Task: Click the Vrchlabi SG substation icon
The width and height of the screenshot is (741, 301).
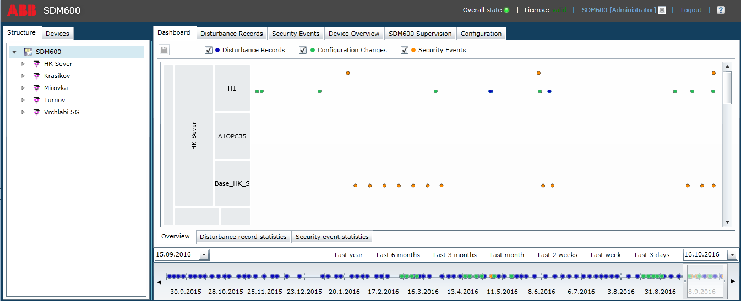Action: click(36, 112)
